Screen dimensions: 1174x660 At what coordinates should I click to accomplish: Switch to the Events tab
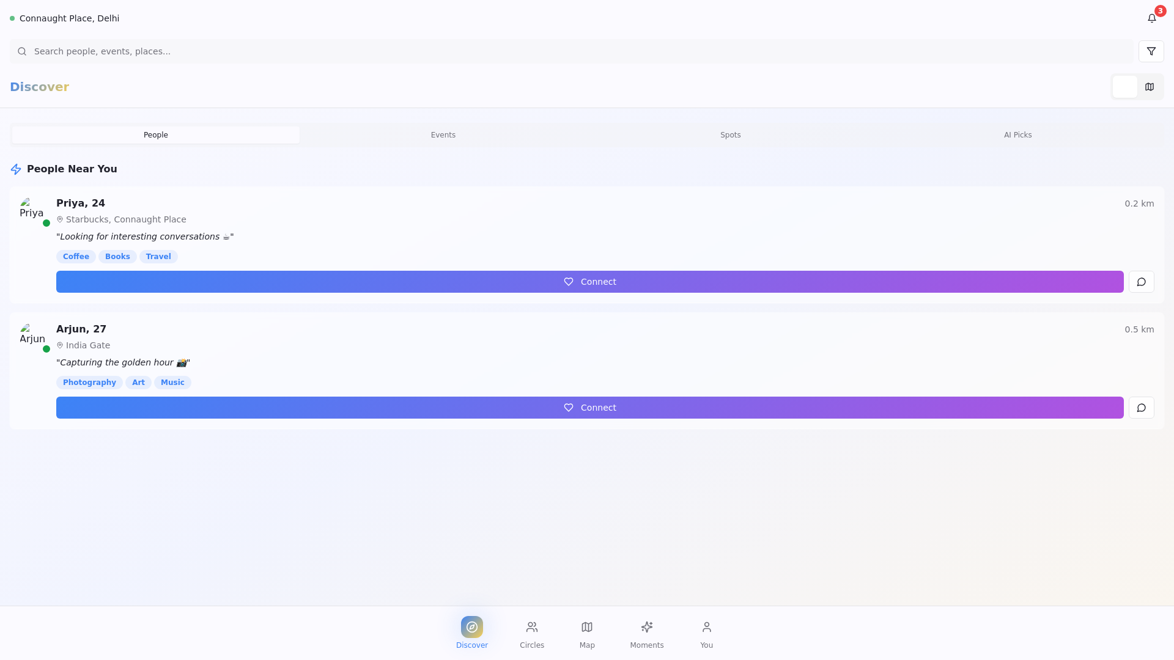pyautogui.click(x=443, y=135)
